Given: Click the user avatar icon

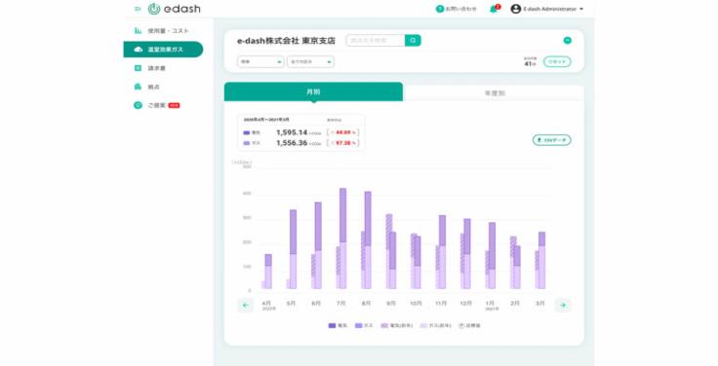Looking at the screenshot, I should coord(516,9).
